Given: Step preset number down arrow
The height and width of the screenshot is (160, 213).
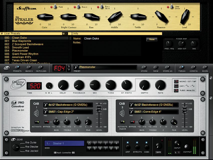Looking at the screenshot, I should (x=69, y=70).
